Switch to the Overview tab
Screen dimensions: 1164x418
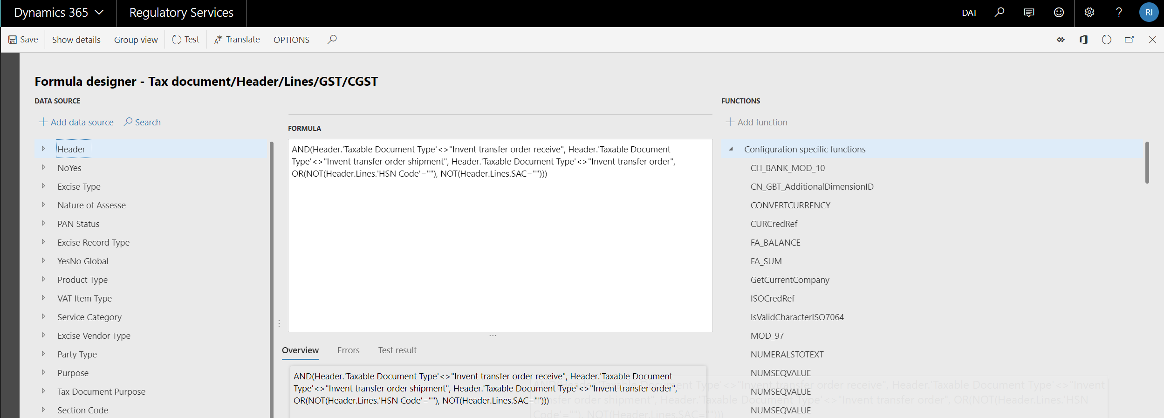click(300, 350)
